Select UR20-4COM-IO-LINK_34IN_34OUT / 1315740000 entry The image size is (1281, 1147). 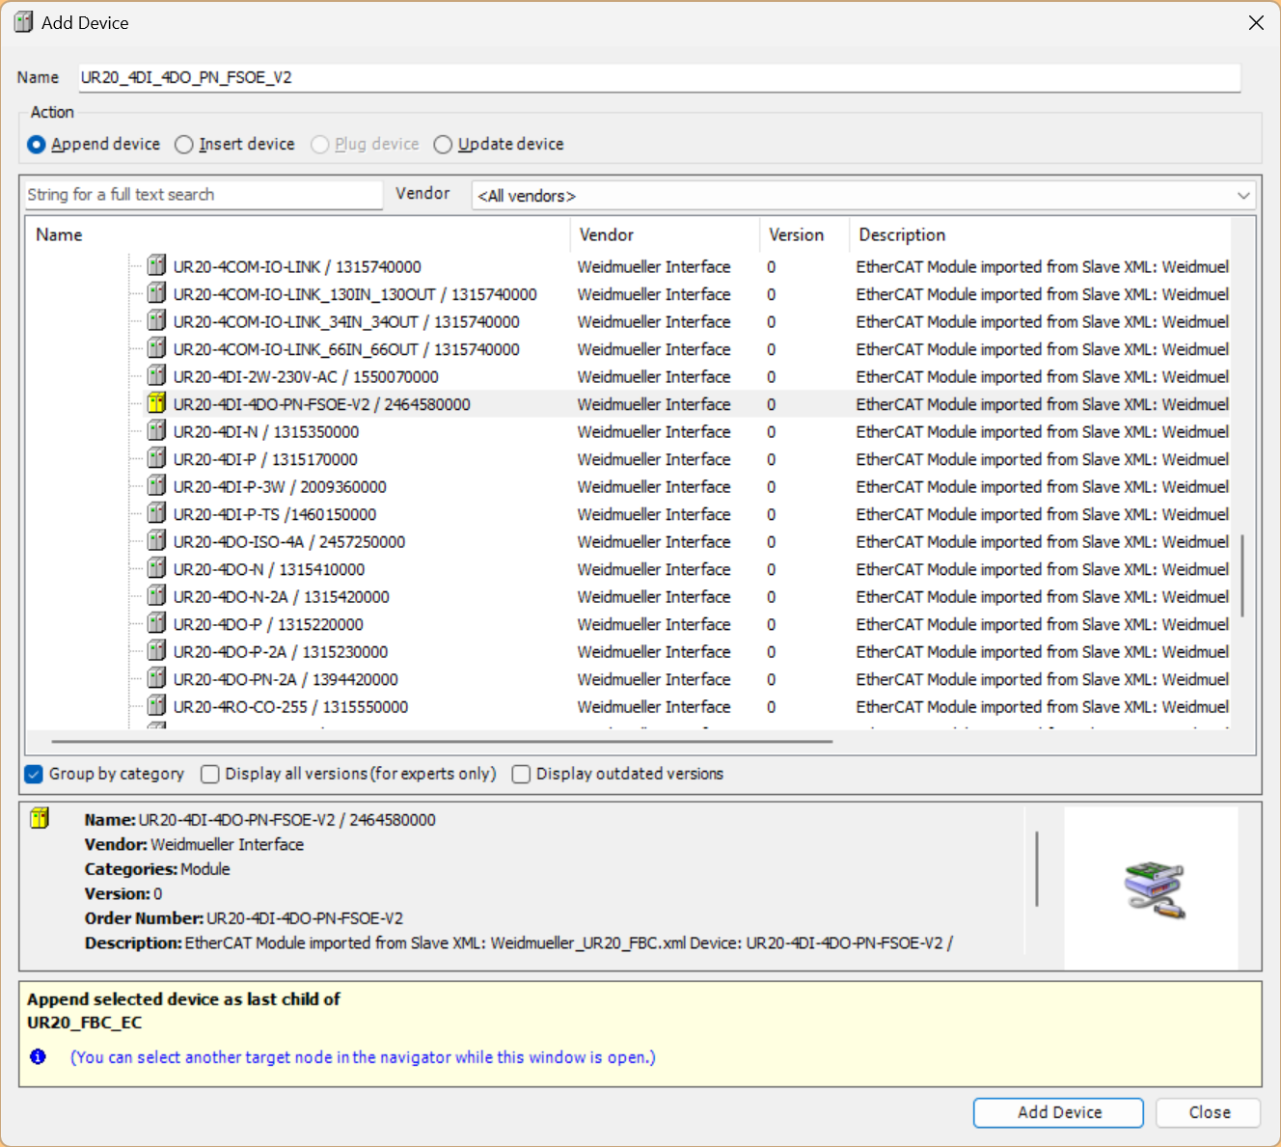point(346,321)
